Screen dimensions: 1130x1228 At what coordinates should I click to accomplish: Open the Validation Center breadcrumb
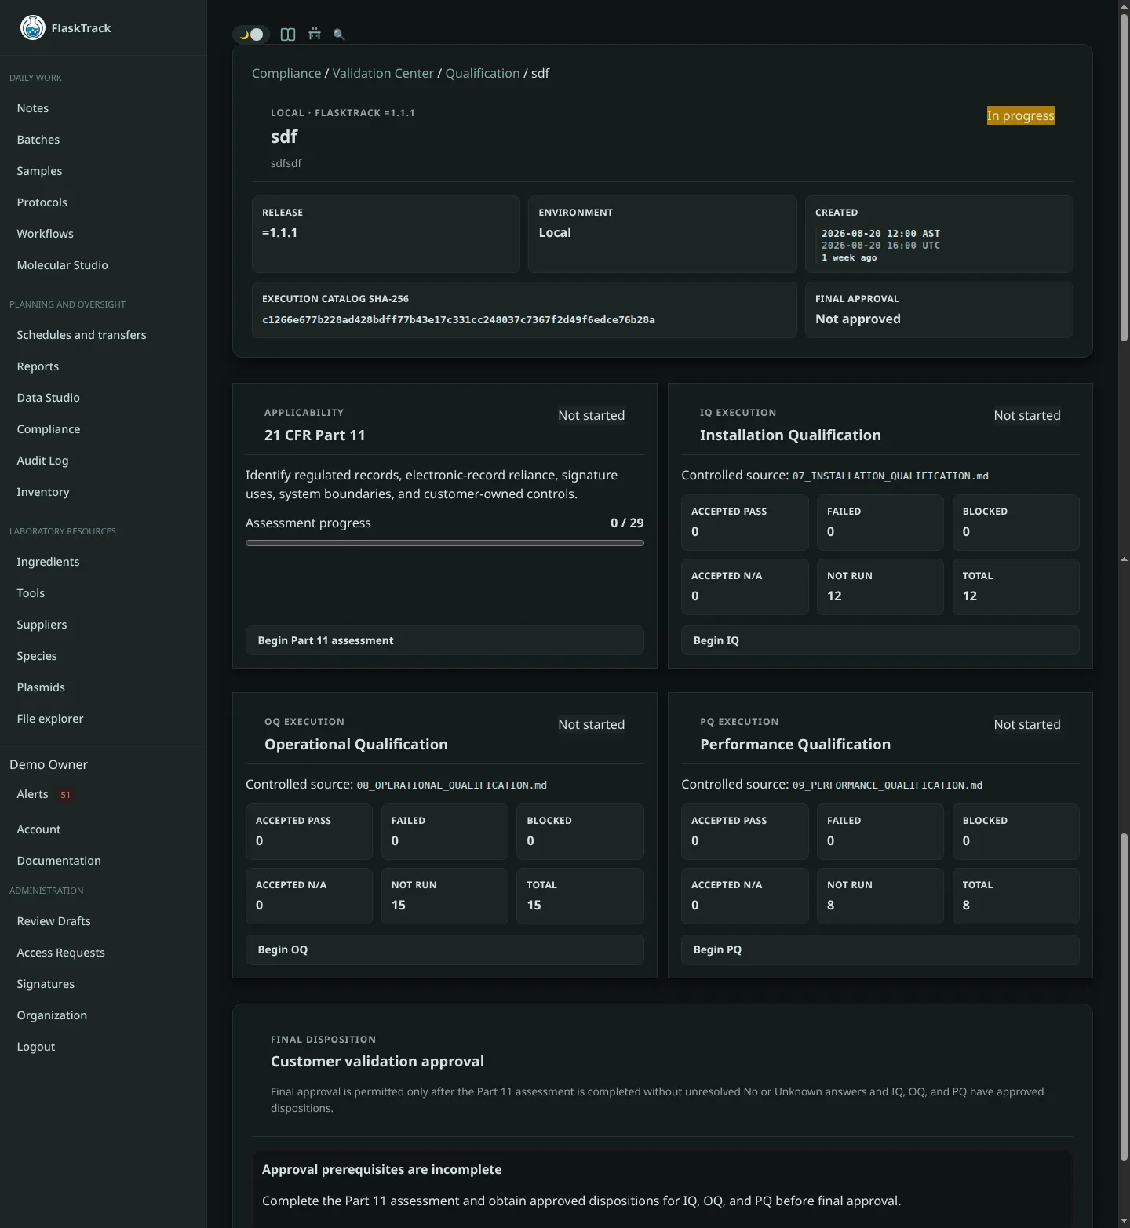383,73
